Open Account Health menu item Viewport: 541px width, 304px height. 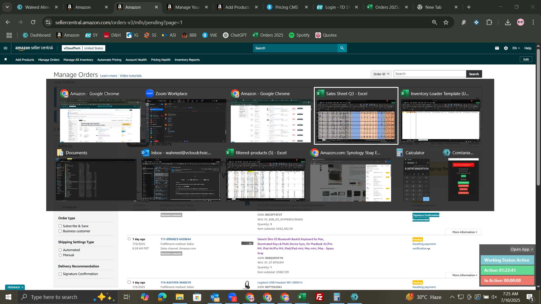(x=136, y=60)
